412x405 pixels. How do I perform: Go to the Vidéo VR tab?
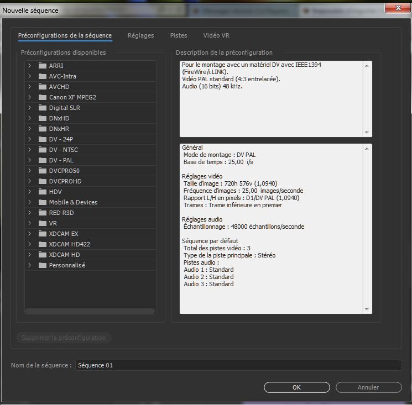(216, 35)
